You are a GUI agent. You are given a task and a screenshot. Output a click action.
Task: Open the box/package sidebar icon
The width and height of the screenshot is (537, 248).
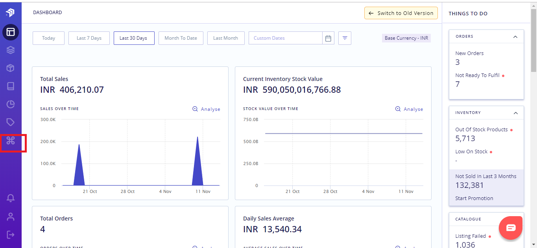11,68
